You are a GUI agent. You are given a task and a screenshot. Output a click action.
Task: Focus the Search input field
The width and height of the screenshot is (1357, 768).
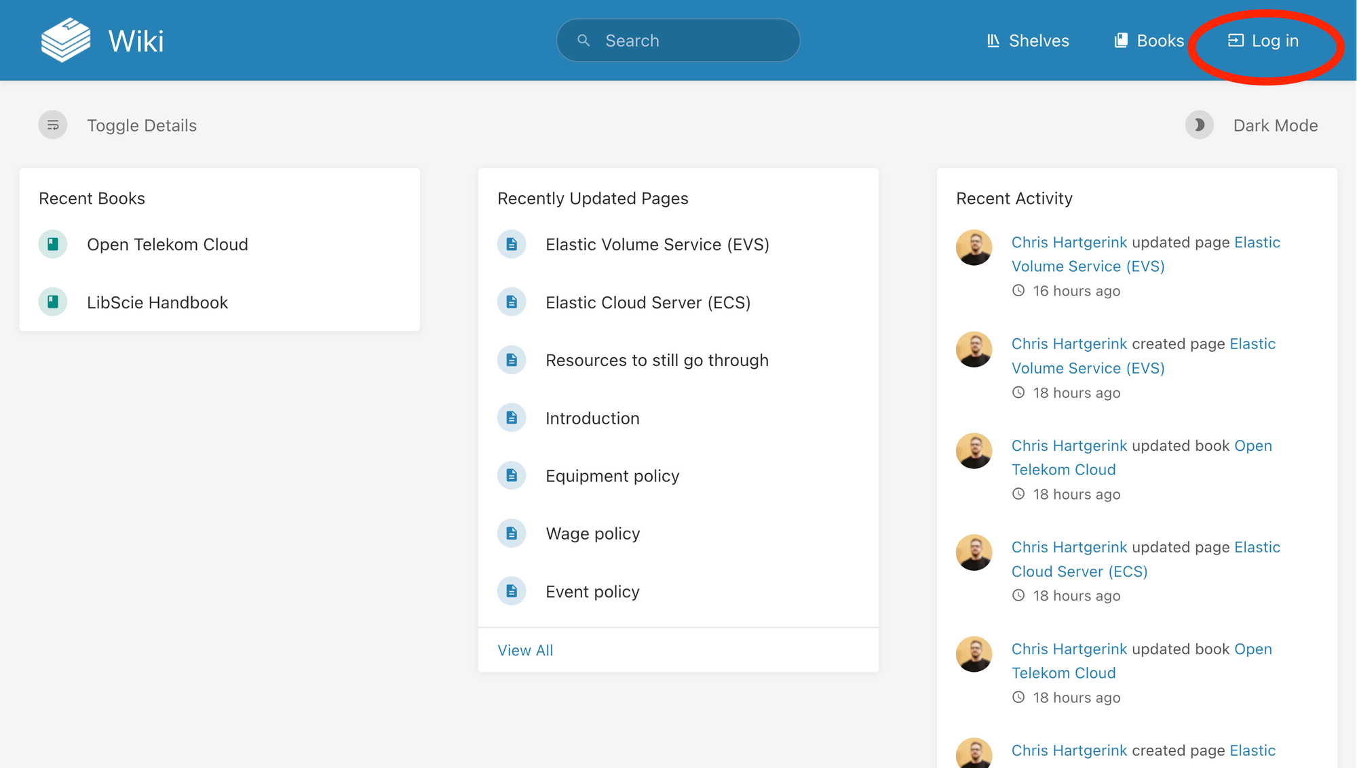[692, 41]
